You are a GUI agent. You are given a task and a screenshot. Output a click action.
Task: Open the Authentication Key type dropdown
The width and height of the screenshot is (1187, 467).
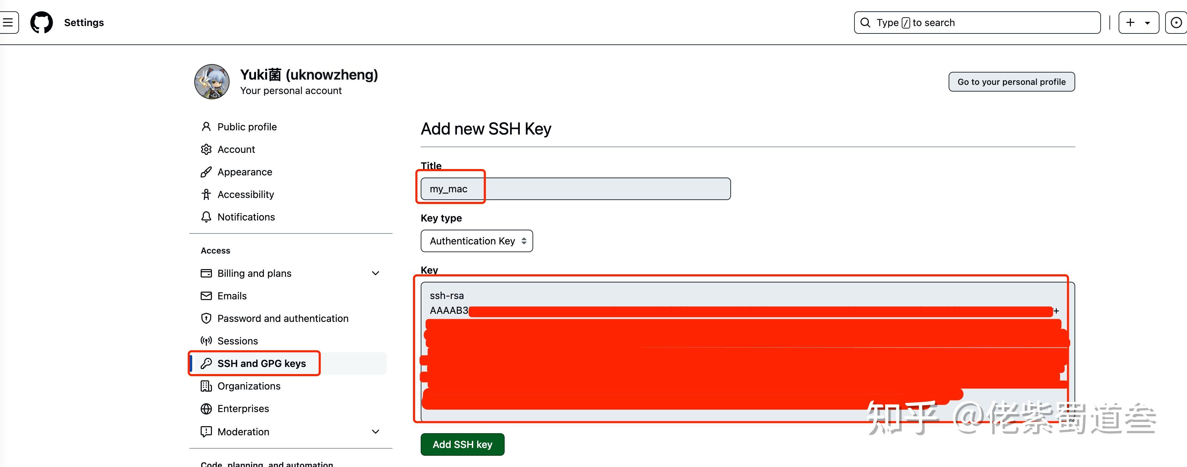coord(476,241)
